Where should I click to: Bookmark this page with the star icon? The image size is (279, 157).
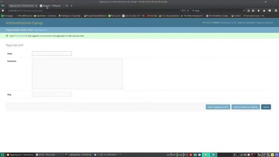tap(248, 10)
